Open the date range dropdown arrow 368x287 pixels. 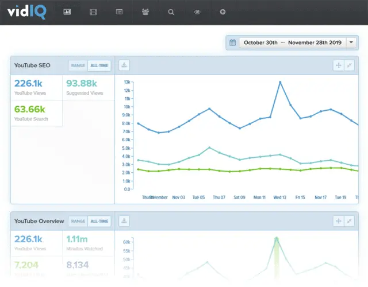351,42
